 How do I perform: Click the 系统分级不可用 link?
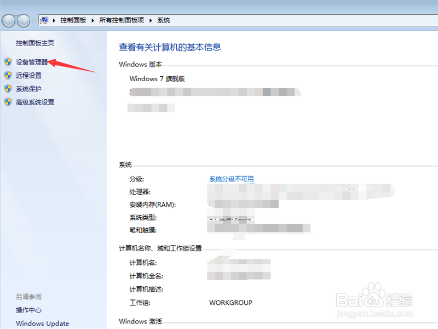pos(232,179)
